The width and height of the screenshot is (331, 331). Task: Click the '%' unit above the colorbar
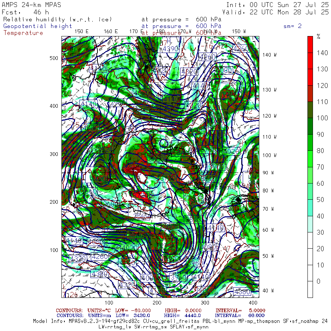pos(318,37)
